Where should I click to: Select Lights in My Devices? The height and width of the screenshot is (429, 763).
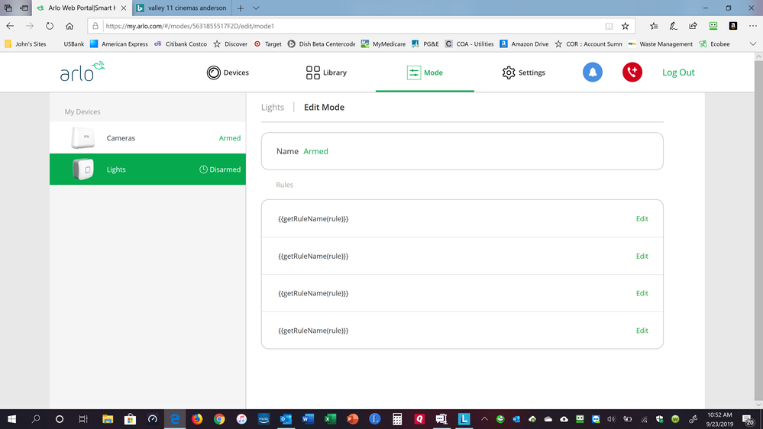pos(147,169)
